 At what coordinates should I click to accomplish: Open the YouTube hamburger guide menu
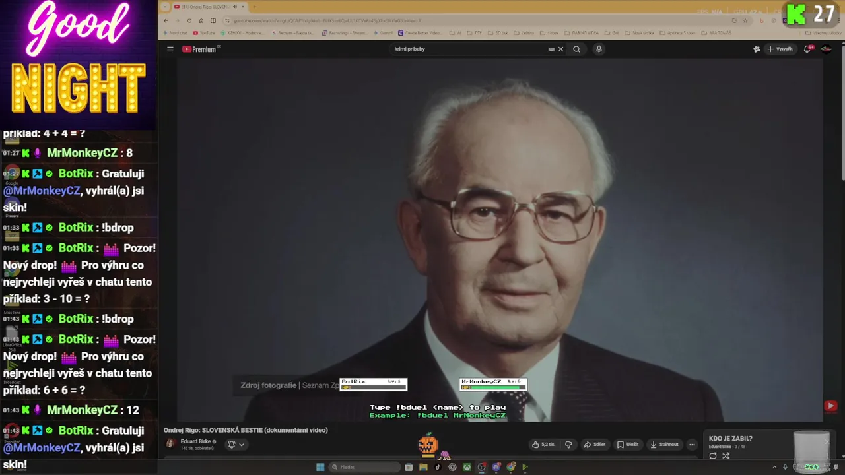170,49
